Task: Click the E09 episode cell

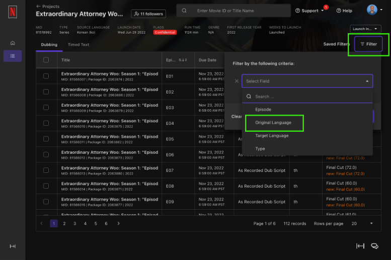Action: 178,202
